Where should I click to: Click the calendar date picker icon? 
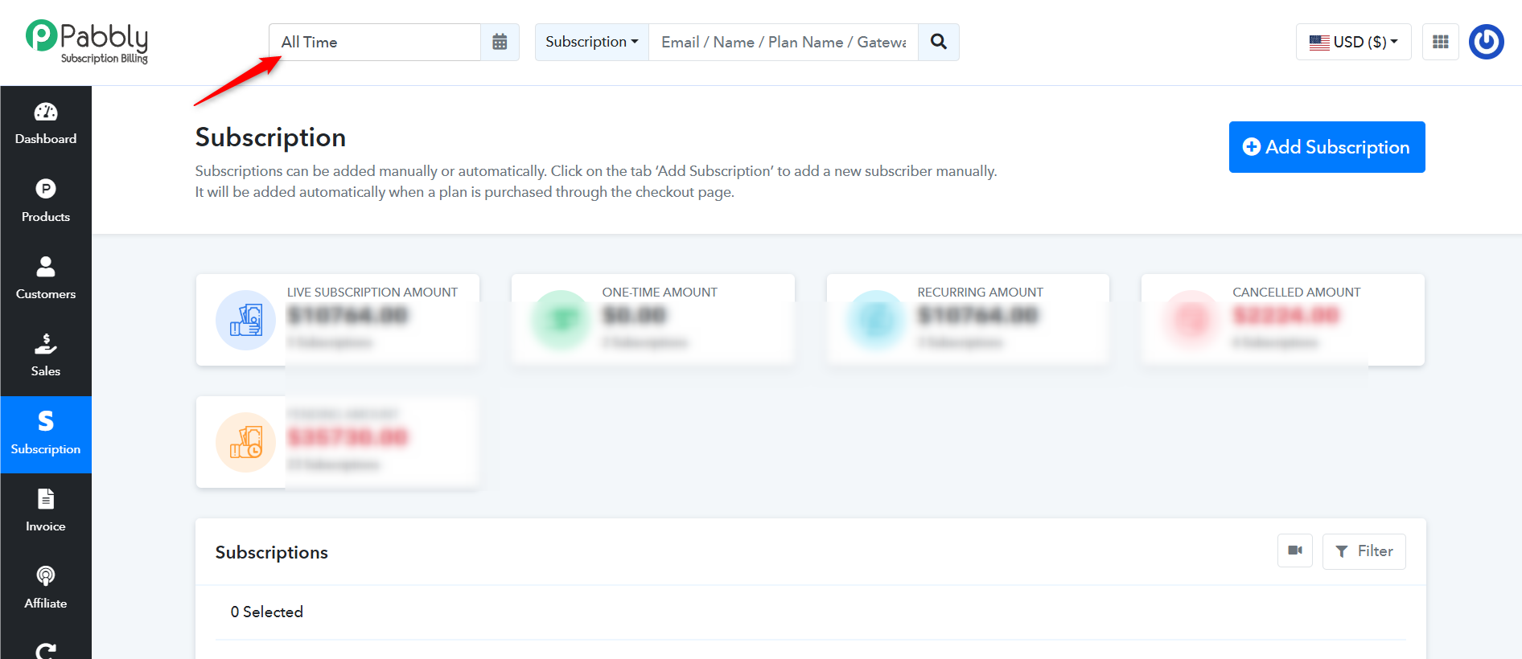coord(500,42)
